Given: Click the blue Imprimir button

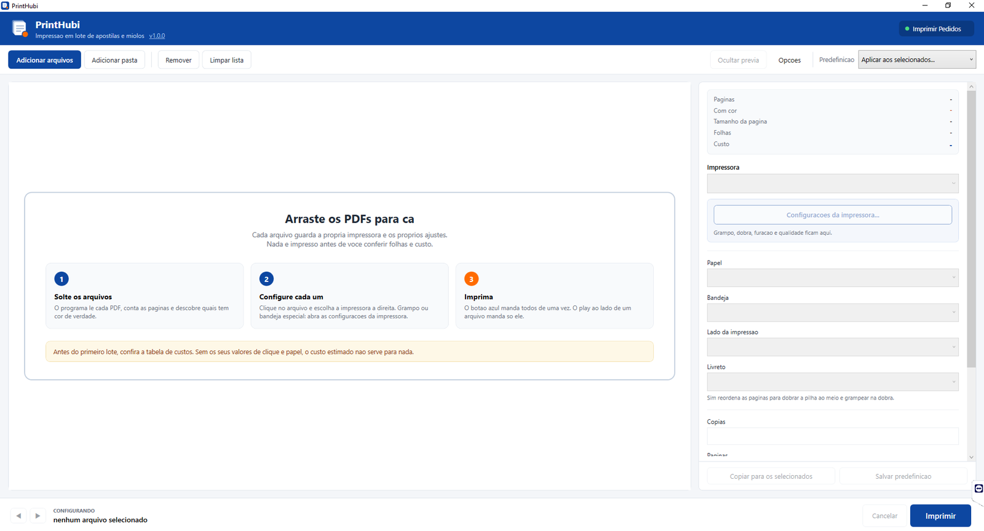Looking at the screenshot, I should [940, 516].
